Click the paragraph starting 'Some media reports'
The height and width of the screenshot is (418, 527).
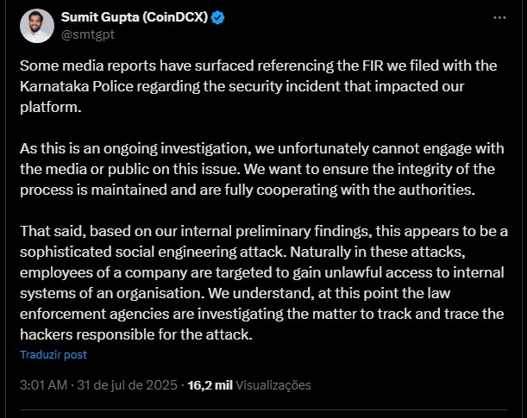[x=259, y=86]
